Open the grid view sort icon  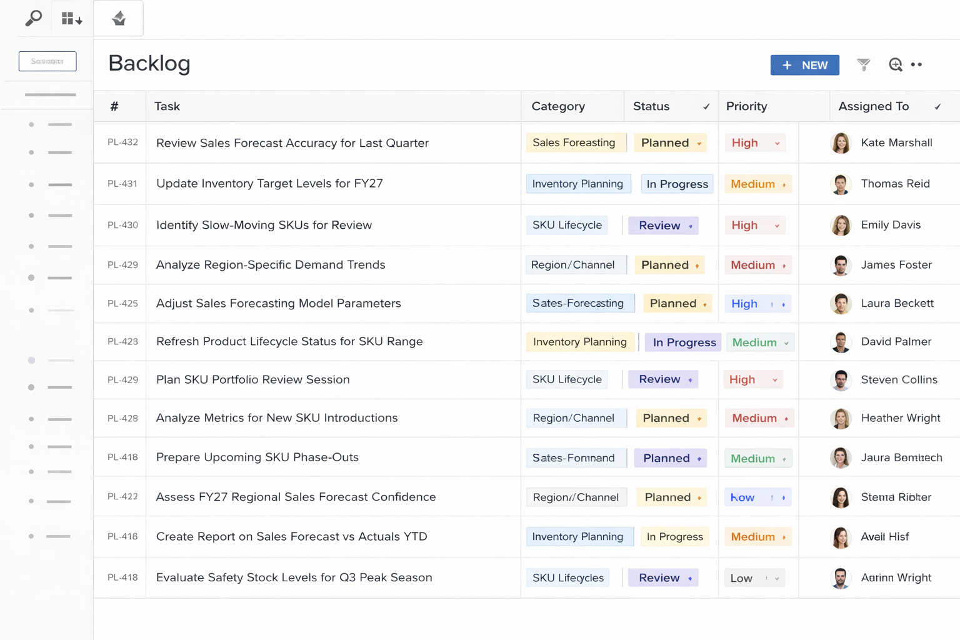click(71, 19)
